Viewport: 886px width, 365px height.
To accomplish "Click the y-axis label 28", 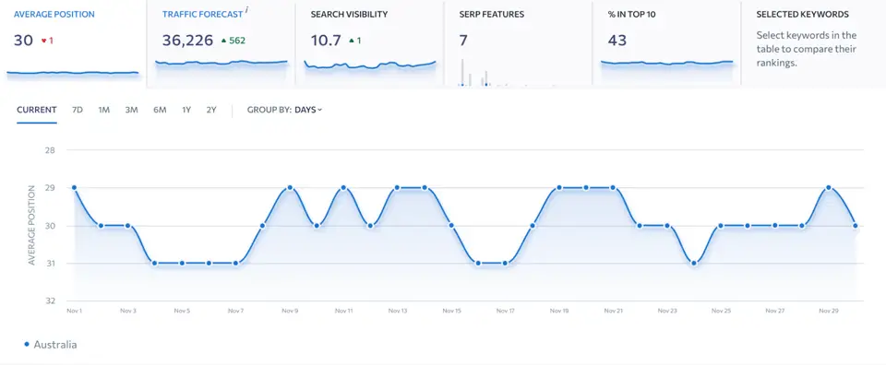I will tap(50, 150).
